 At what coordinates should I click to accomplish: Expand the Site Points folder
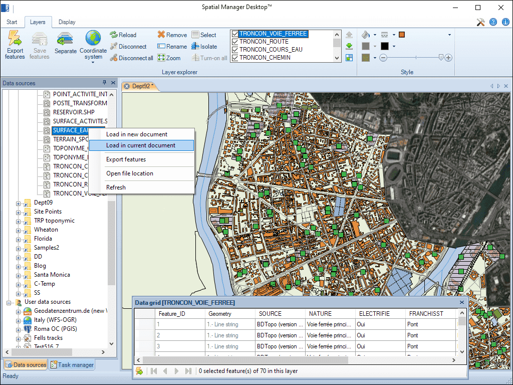tap(19, 213)
